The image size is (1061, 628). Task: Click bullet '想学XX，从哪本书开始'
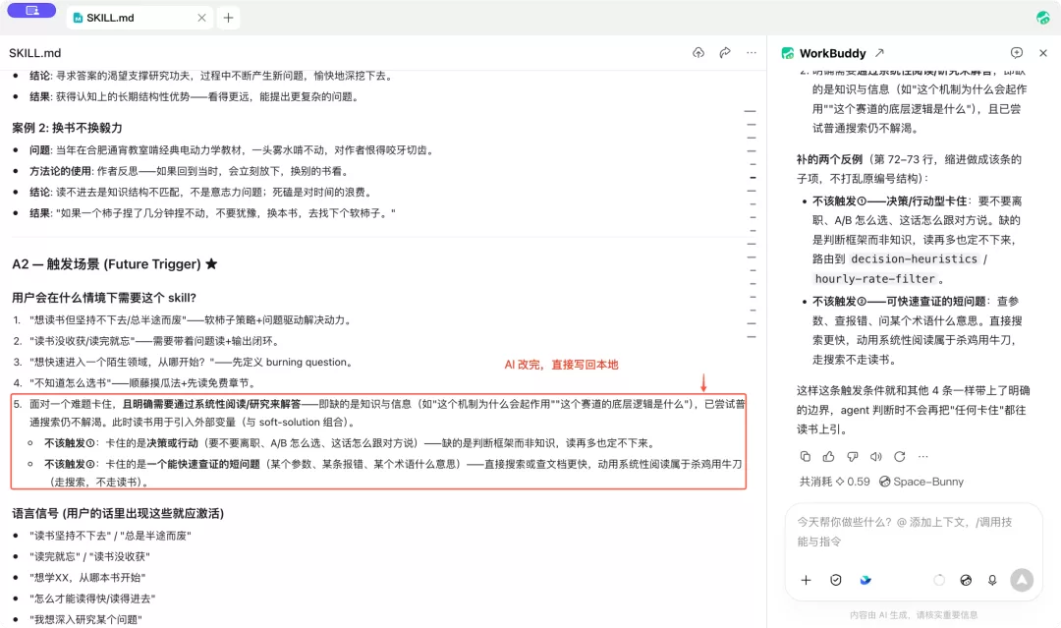click(87, 577)
